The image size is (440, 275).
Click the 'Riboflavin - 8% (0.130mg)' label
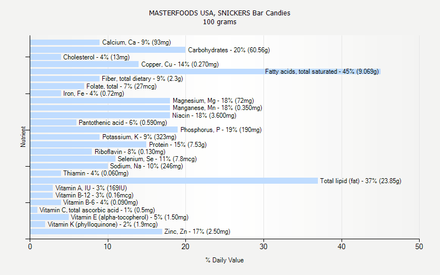tap(130, 152)
